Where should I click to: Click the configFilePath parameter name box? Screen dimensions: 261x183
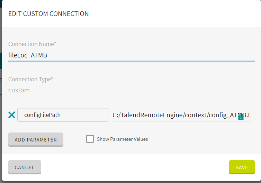click(x=63, y=115)
